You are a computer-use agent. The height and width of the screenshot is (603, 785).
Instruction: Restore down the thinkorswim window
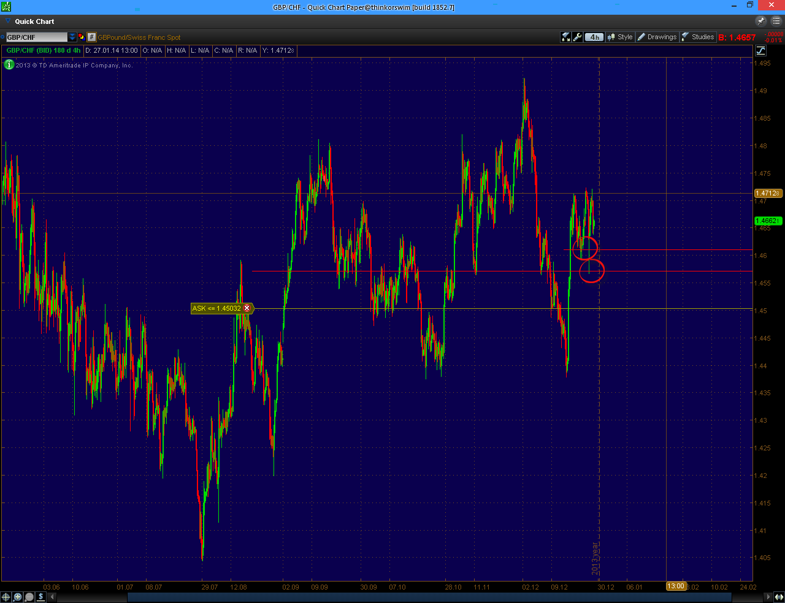tap(749, 6)
